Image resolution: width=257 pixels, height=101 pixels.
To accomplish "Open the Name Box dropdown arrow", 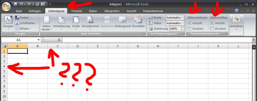I will [38, 40].
